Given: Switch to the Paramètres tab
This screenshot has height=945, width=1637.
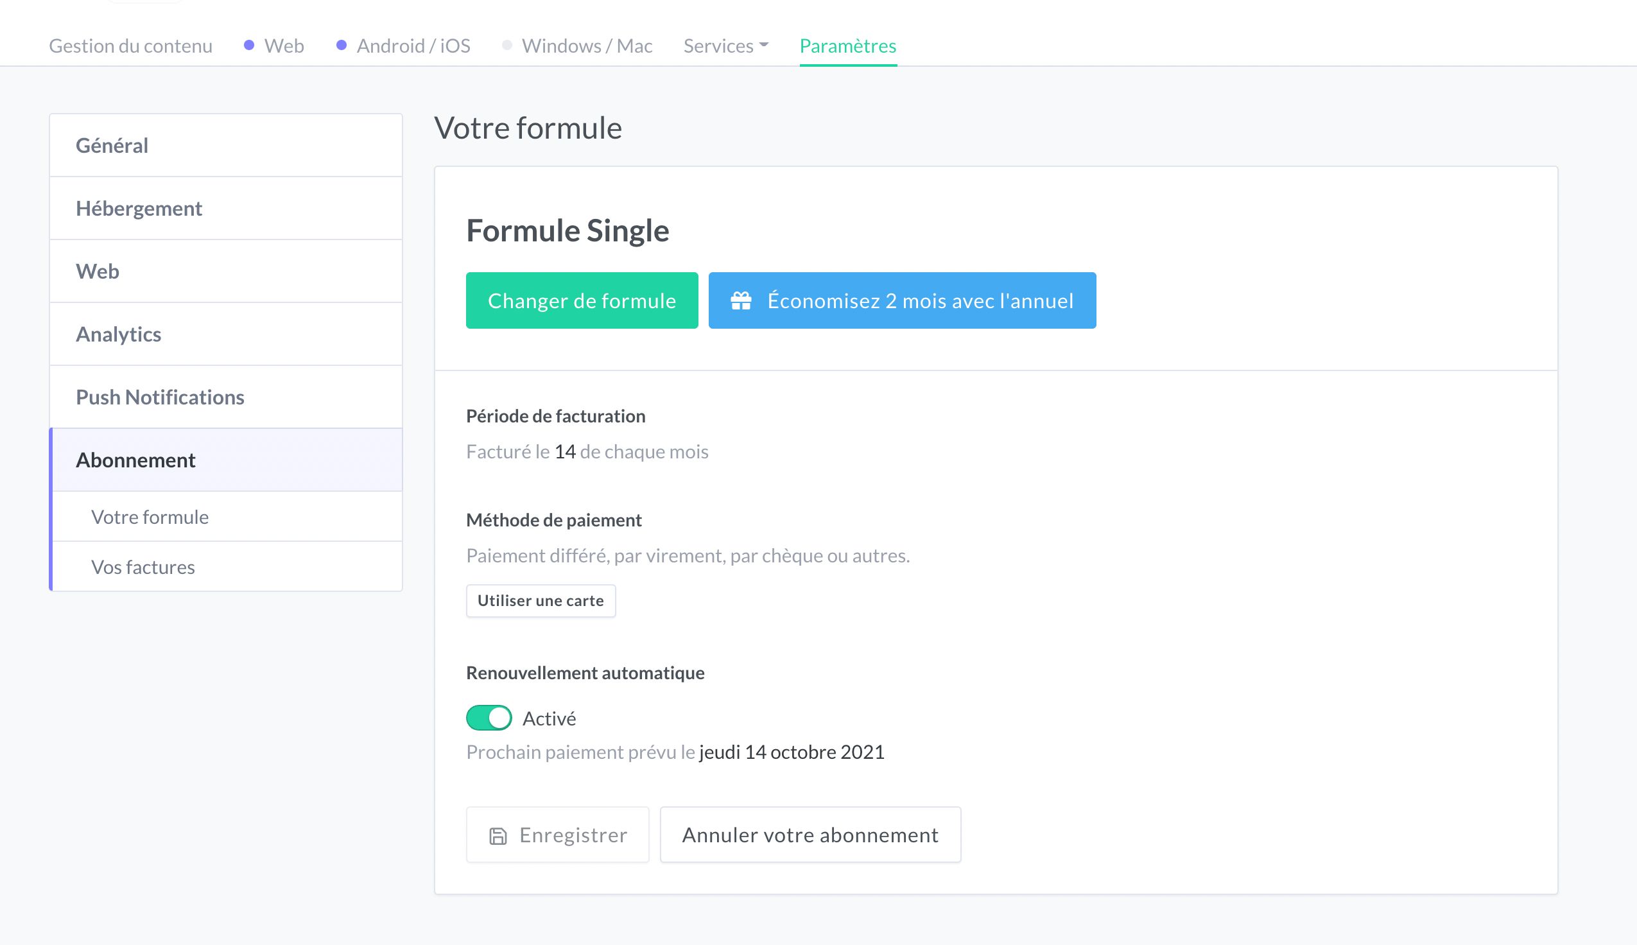Looking at the screenshot, I should (848, 46).
